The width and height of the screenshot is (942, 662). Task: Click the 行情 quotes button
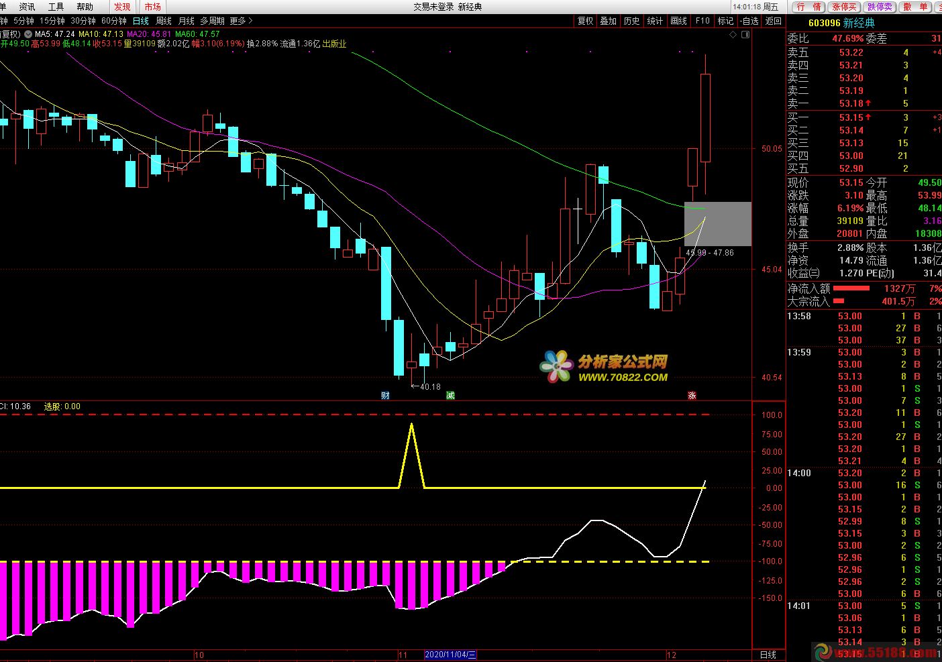pyautogui.click(x=809, y=7)
